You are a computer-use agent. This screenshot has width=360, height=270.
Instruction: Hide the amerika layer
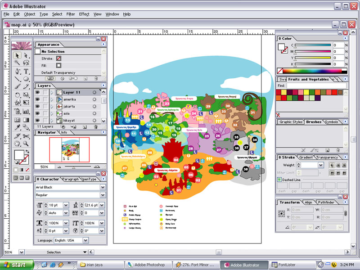click(38, 99)
